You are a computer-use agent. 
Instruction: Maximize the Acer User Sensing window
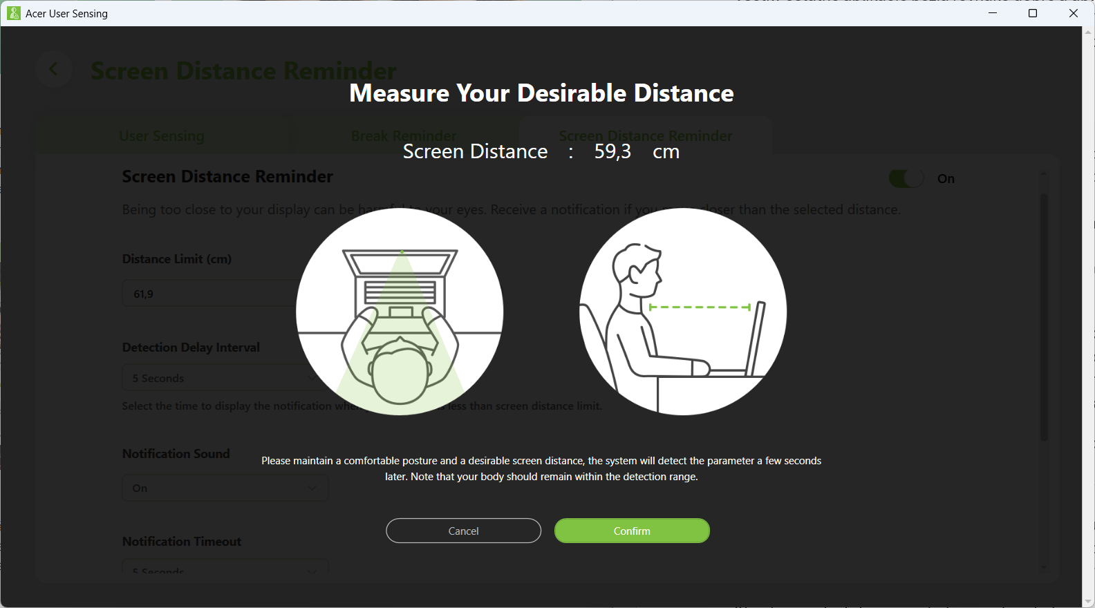[1033, 13]
